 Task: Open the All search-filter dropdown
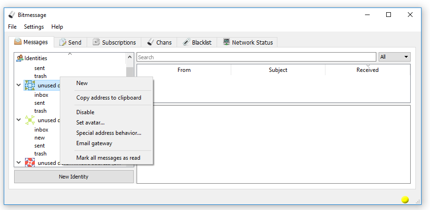point(394,57)
